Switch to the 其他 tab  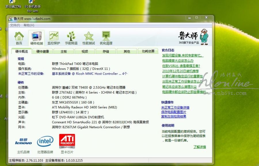[x=127, y=51]
